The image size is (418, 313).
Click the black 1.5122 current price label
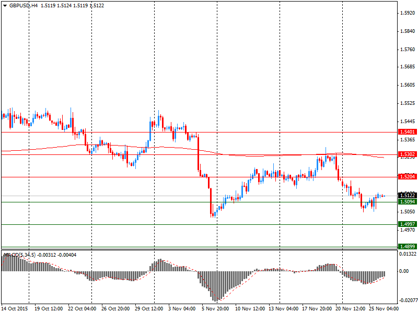(408, 196)
